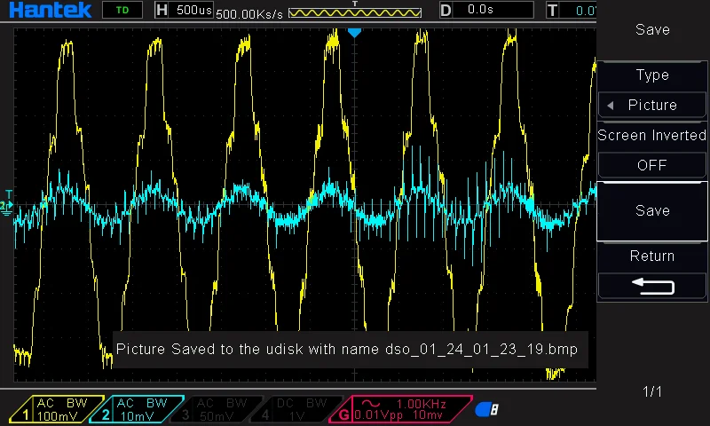Toggle Screen Inverted OFF setting
This screenshot has width=710, height=426.
[x=652, y=165]
